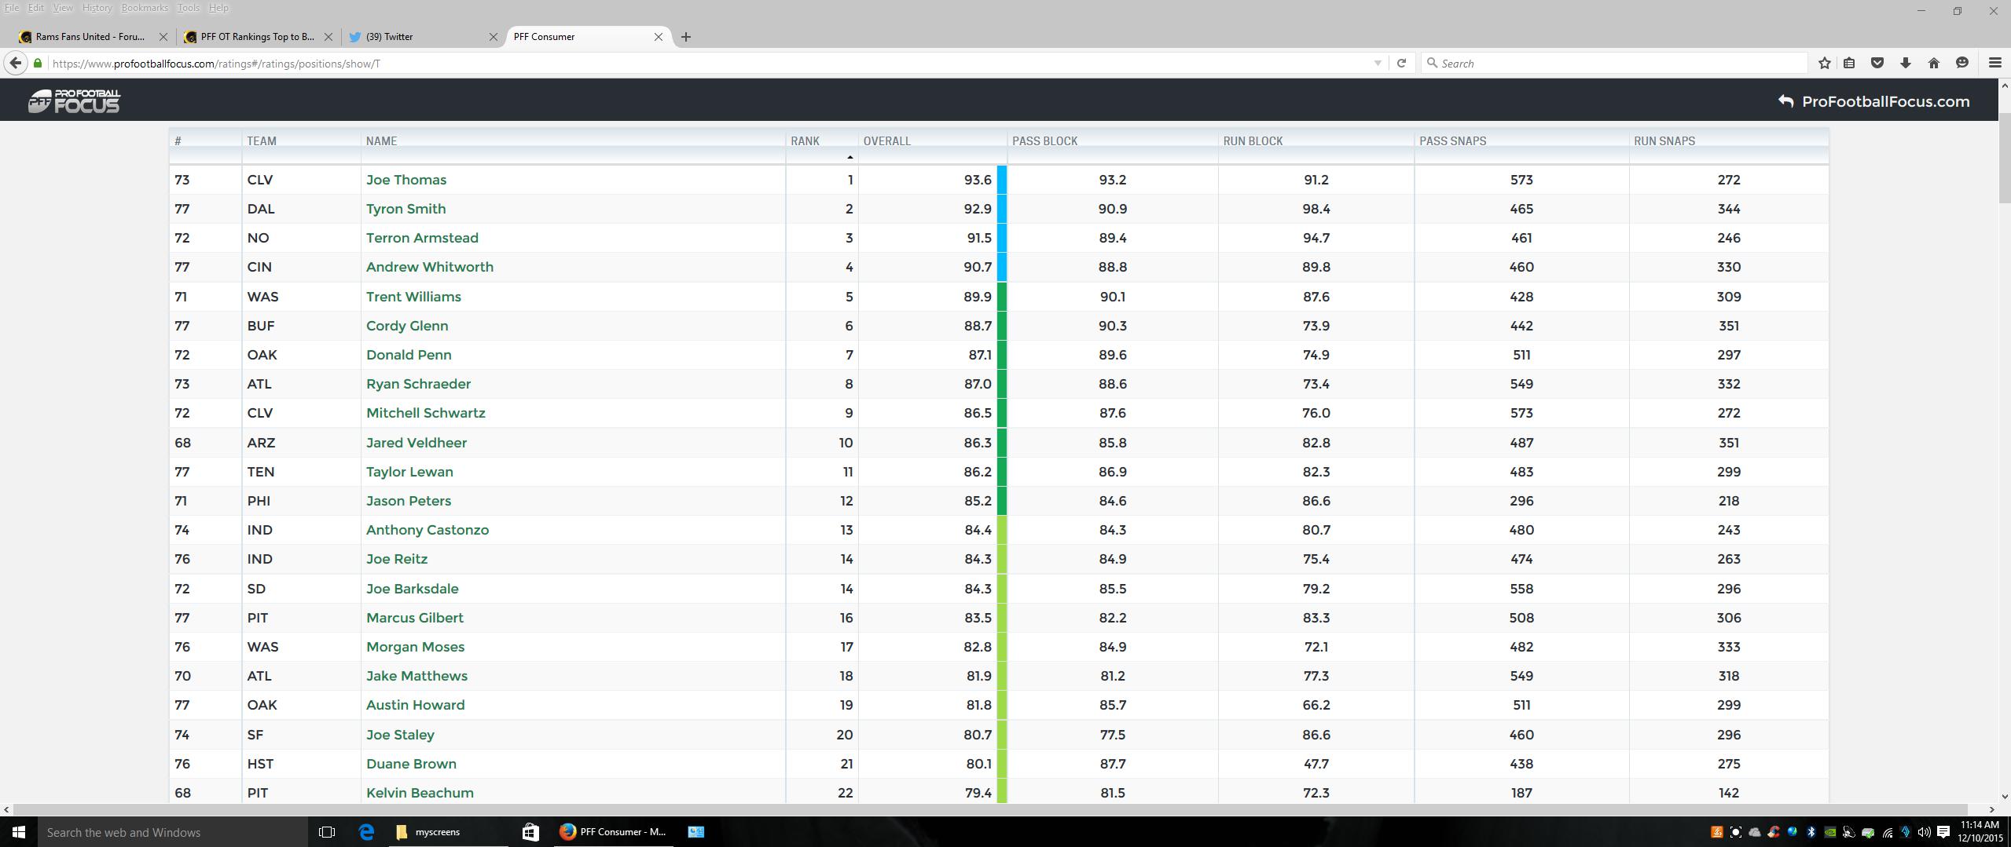Go back using the browser back arrow

(16, 63)
